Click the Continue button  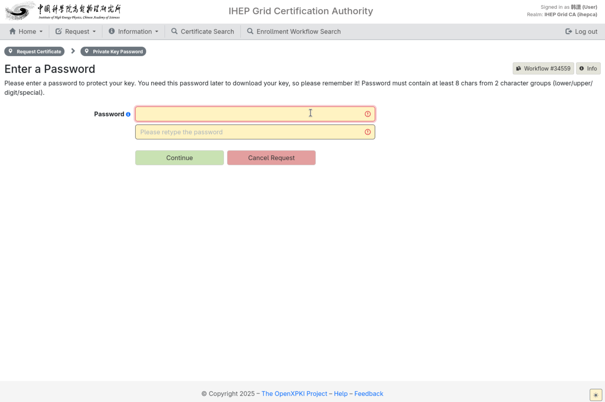point(179,158)
